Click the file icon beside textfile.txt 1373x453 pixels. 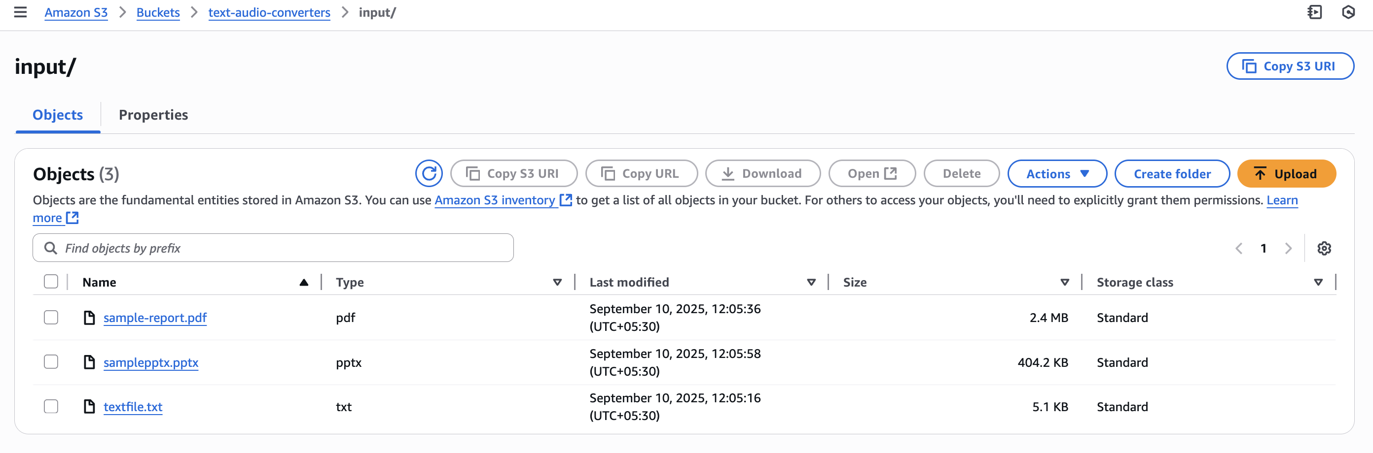pos(89,407)
